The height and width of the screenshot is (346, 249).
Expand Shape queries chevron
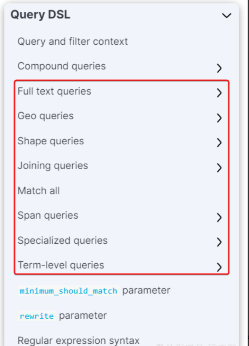219,143
